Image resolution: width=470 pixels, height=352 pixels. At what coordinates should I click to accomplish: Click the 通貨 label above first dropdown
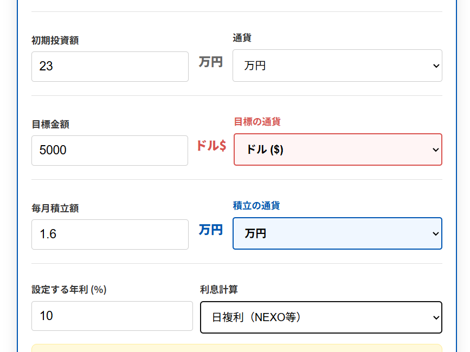(x=242, y=38)
